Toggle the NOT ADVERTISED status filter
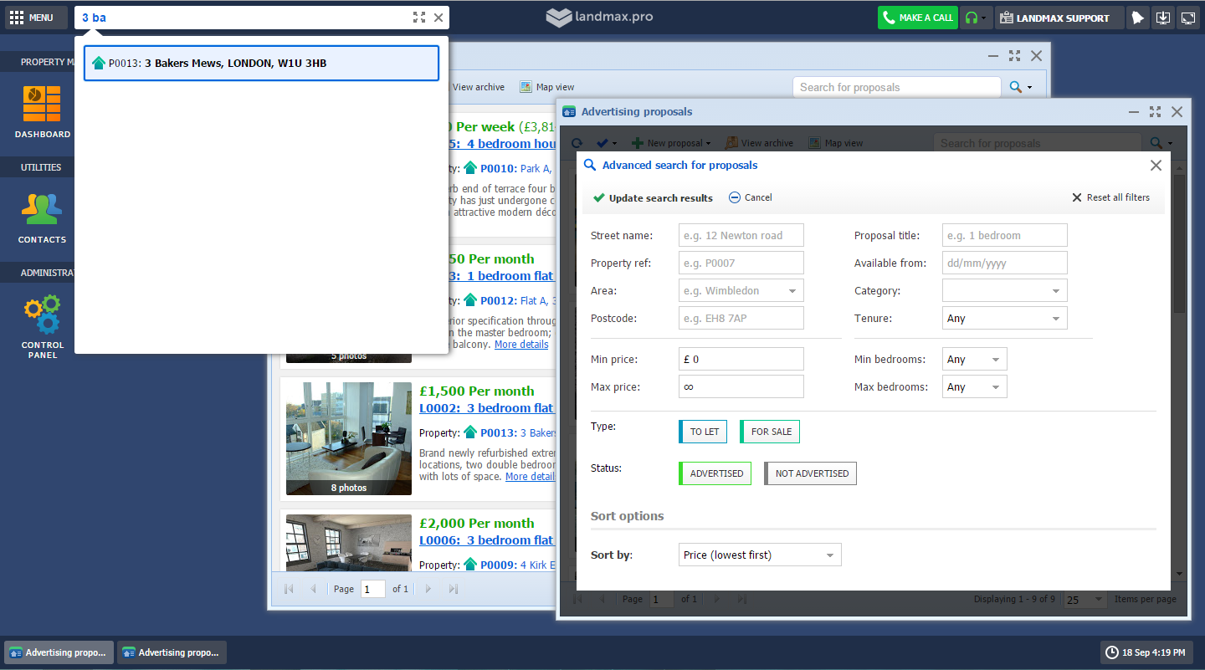Viewport: 1205px width, 670px height. 810,473
